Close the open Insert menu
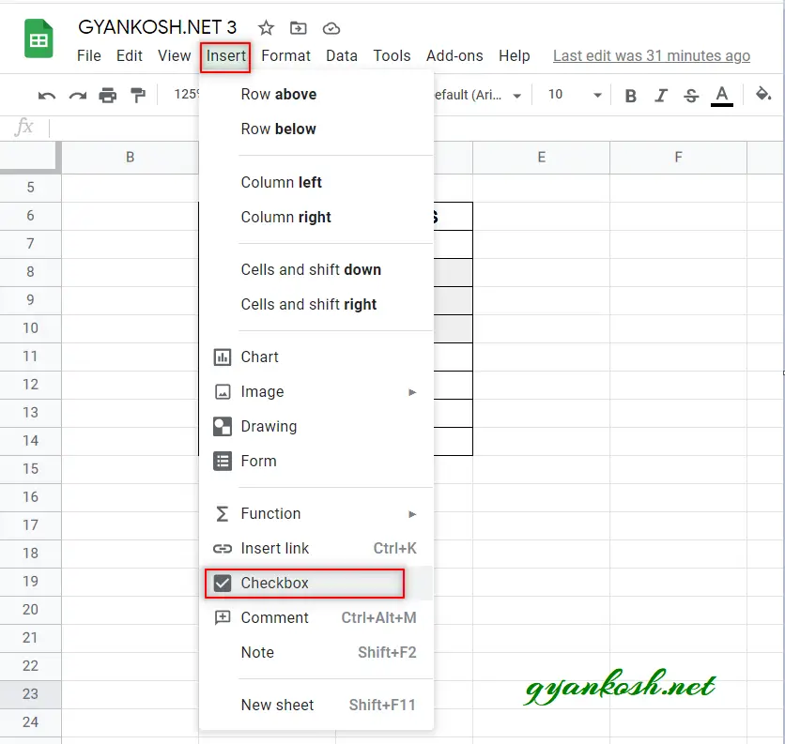 [x=225, y=56]
